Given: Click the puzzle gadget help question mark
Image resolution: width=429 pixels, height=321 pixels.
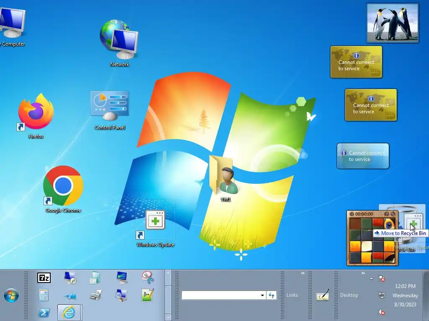Looking at the screenshot, I should (387, 214).
